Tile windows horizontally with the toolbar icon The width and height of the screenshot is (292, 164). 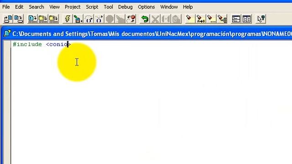click(236, 19)
